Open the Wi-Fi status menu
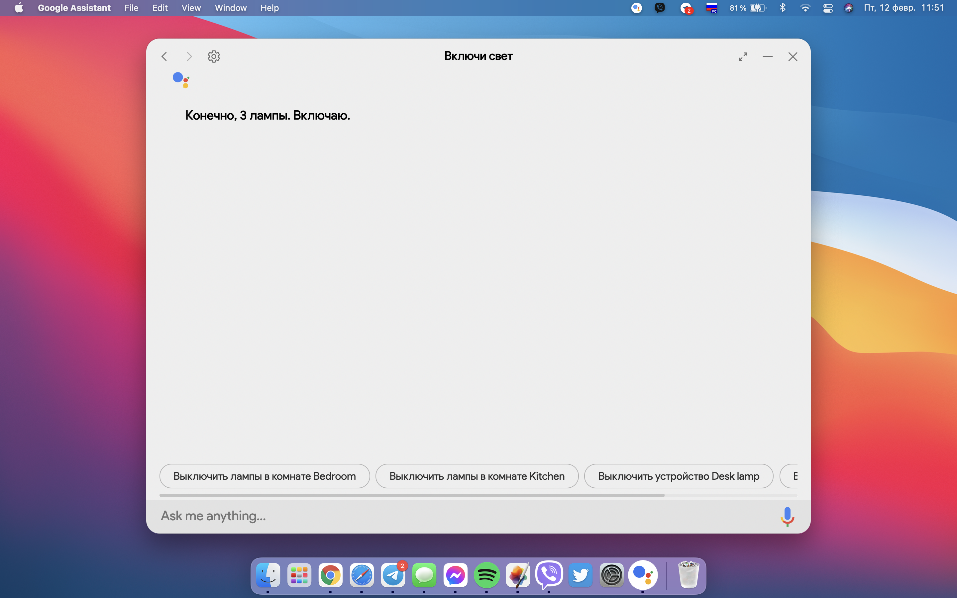Image resolution: width=957 pixels, height=598 pixels. pos(805,8)
